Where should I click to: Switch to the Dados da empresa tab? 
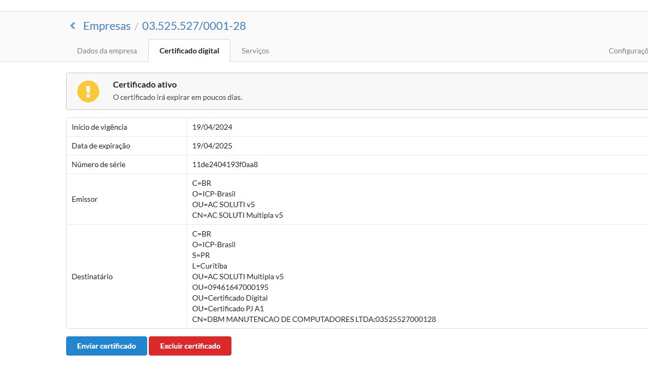pyautogui.click(x=107, y=51)
